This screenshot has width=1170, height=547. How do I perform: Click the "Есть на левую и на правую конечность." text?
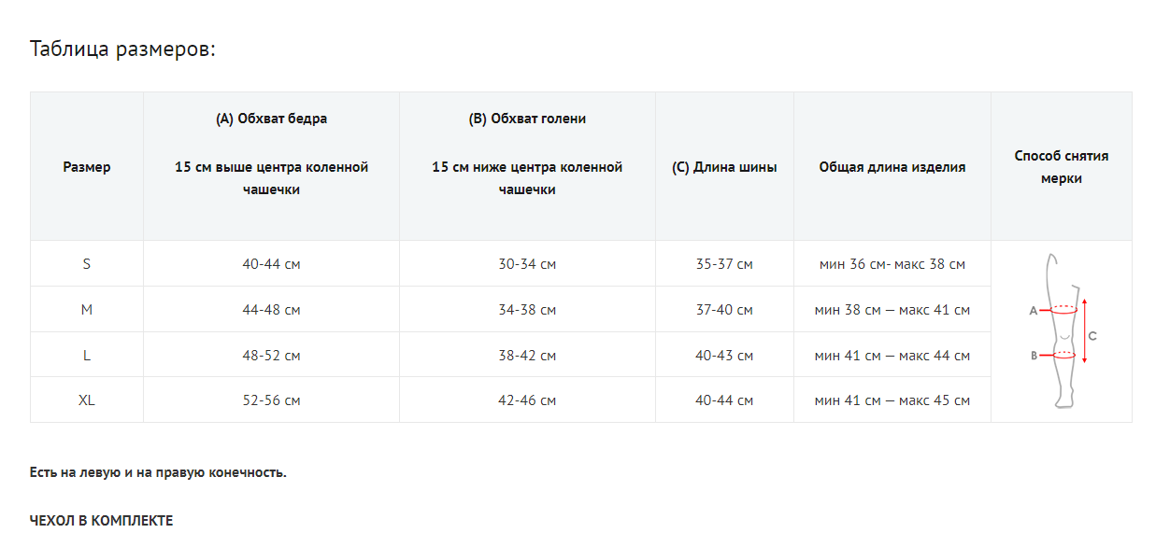[x=158, y=472]
